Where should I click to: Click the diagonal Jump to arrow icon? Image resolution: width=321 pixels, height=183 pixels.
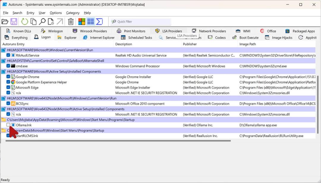coord(60,21)
